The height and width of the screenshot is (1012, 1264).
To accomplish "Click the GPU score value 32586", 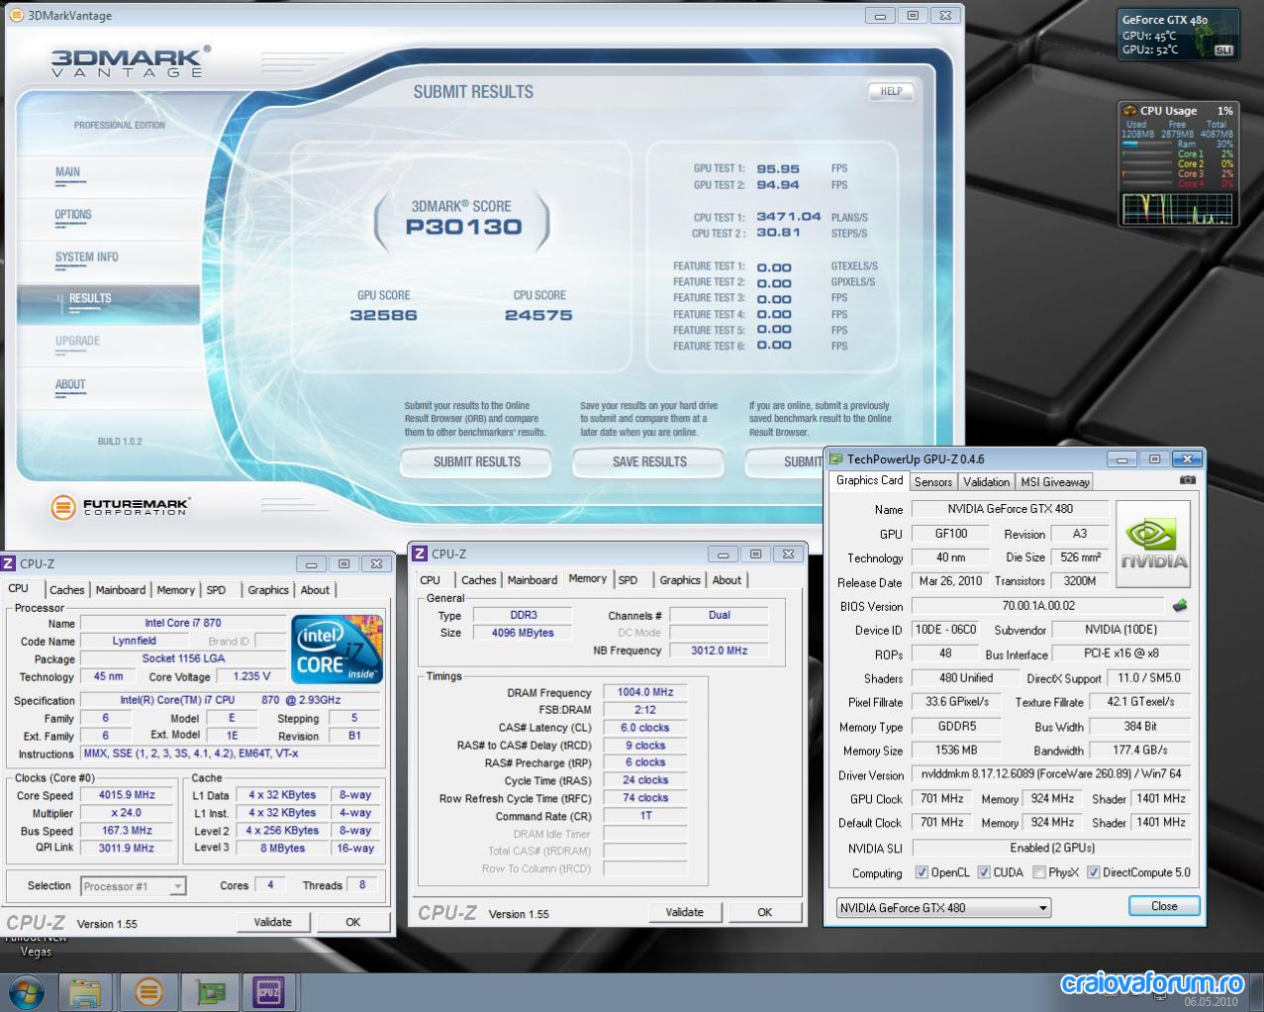I will coord(383,315).
